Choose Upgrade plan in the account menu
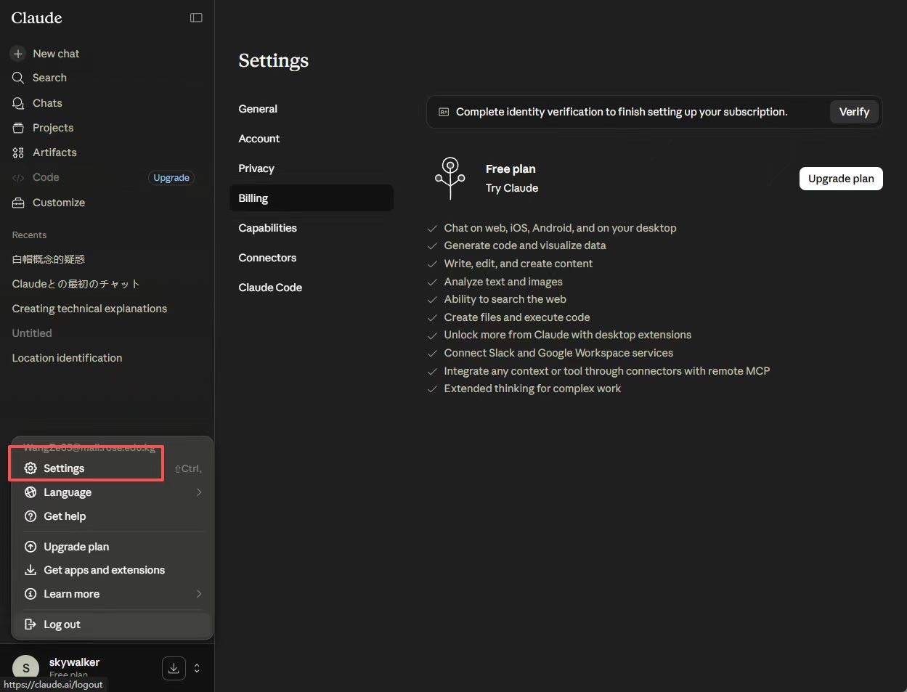This screenshot has width=907, height=692. (x=113, y=547)
